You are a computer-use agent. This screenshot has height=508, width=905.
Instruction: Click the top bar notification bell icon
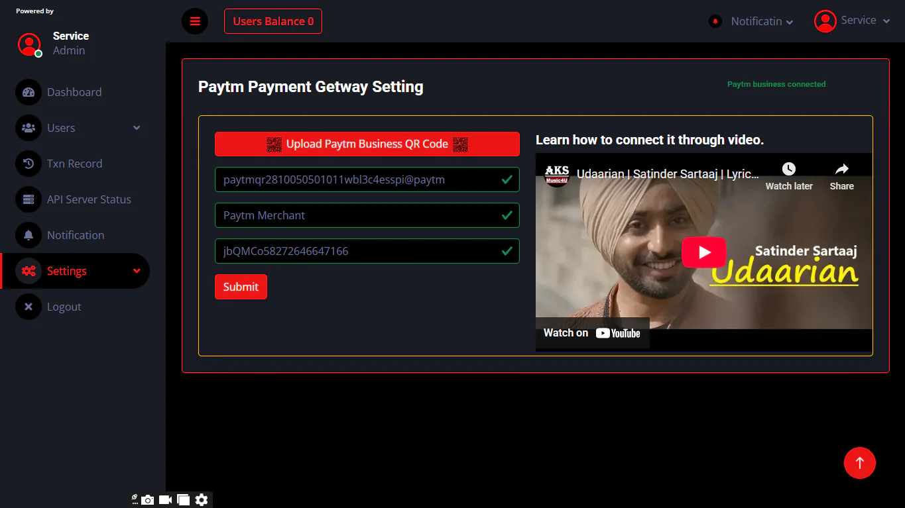coord(715,21)
